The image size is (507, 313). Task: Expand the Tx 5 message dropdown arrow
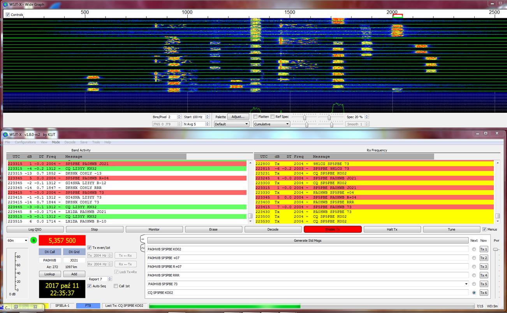[466, 284]
